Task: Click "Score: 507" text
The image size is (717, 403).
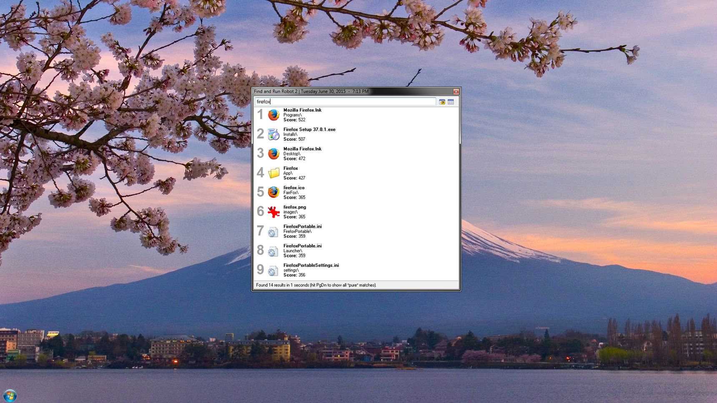Action: 294,139
